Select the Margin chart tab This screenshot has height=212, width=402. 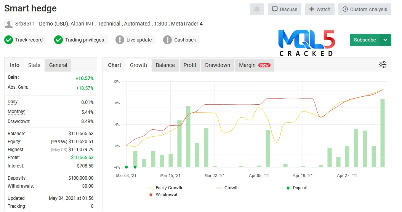(x=255, y=65)
